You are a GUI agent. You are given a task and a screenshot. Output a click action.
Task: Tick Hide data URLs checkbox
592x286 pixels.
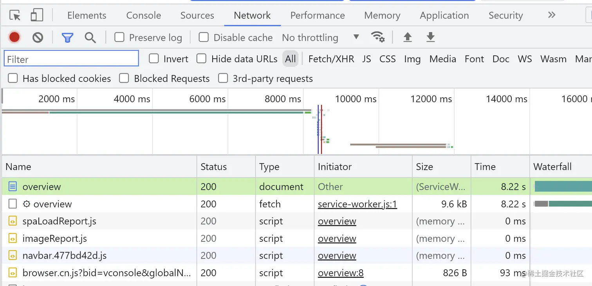[201, 59]
